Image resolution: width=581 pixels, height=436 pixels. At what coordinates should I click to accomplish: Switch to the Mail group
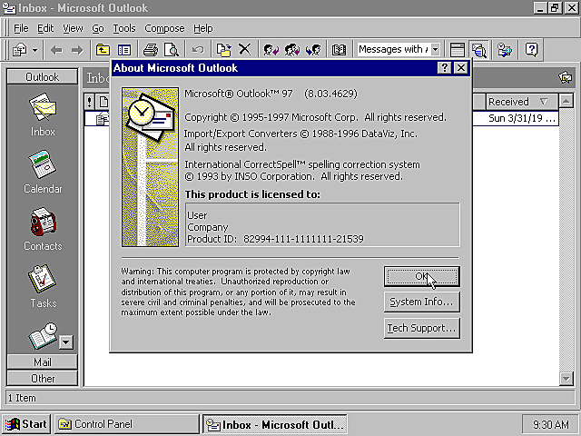(x=43, y=362)
